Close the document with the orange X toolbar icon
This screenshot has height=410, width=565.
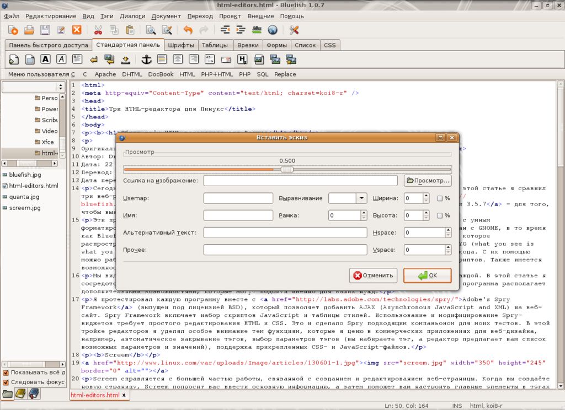[77, 30]
